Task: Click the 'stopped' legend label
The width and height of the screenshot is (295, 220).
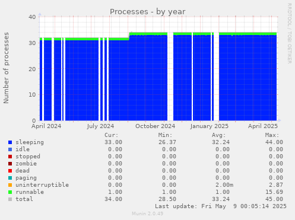Action: [x=28, y=157]
